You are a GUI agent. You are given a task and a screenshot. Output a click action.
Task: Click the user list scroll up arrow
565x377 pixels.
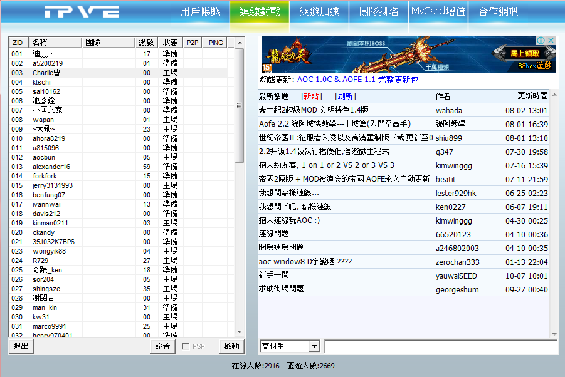[x=239, y=42]
